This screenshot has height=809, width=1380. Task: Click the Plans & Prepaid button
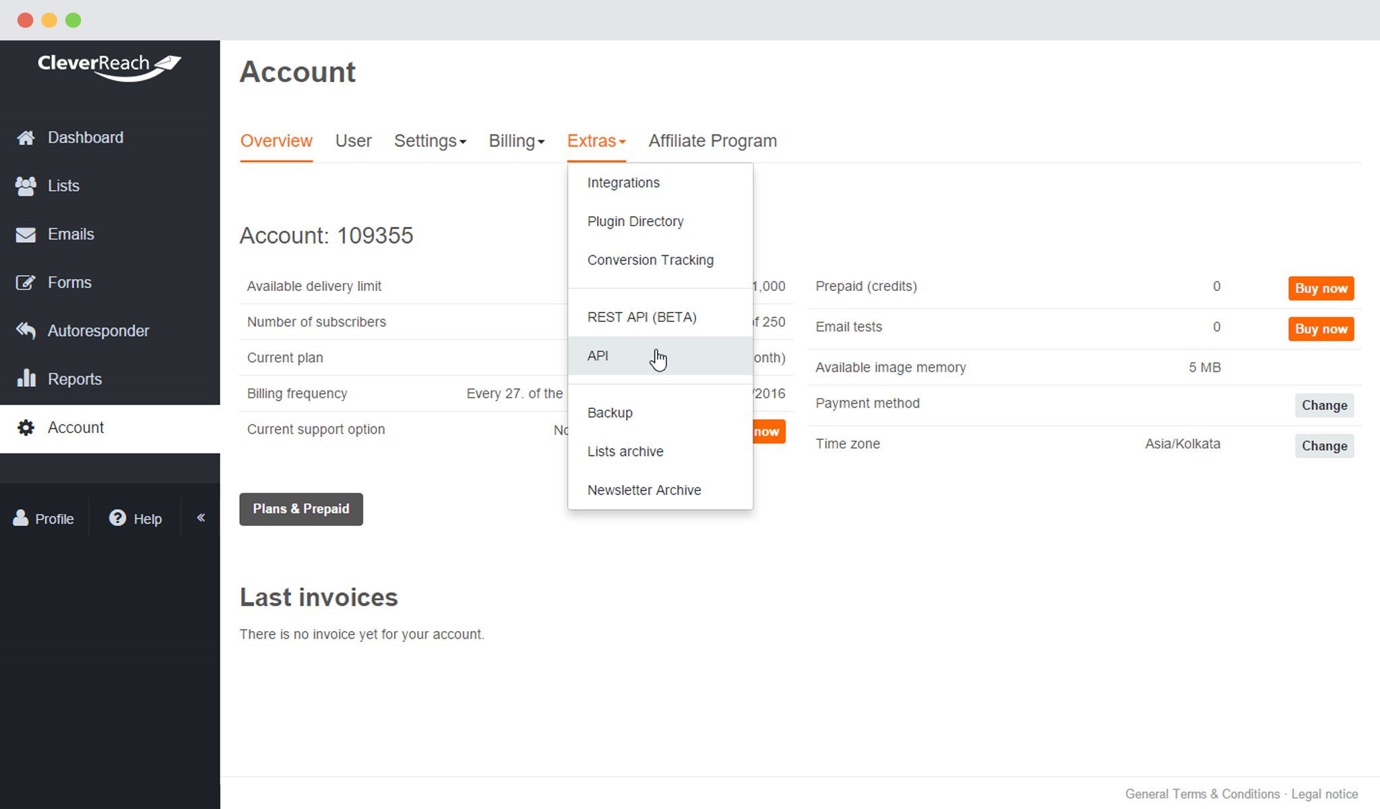(301, 509)
